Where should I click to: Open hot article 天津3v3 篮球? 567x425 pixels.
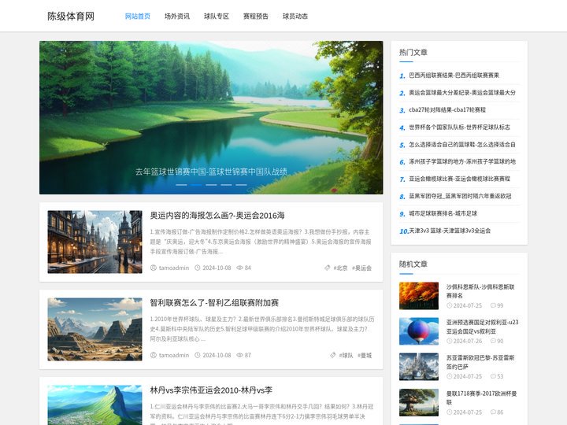[450, 231]
